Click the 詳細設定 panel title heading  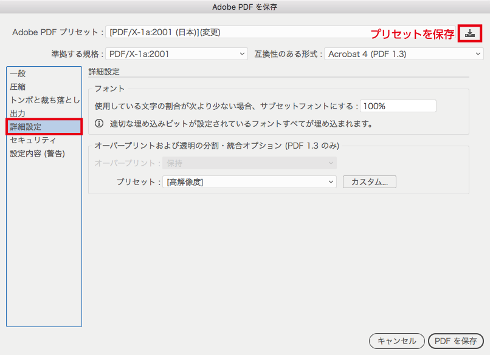click(x=104, y=72)
